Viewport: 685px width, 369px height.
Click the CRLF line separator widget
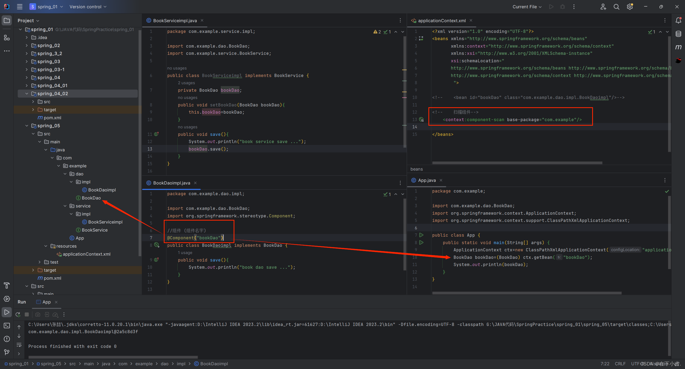tap(620, 364)
